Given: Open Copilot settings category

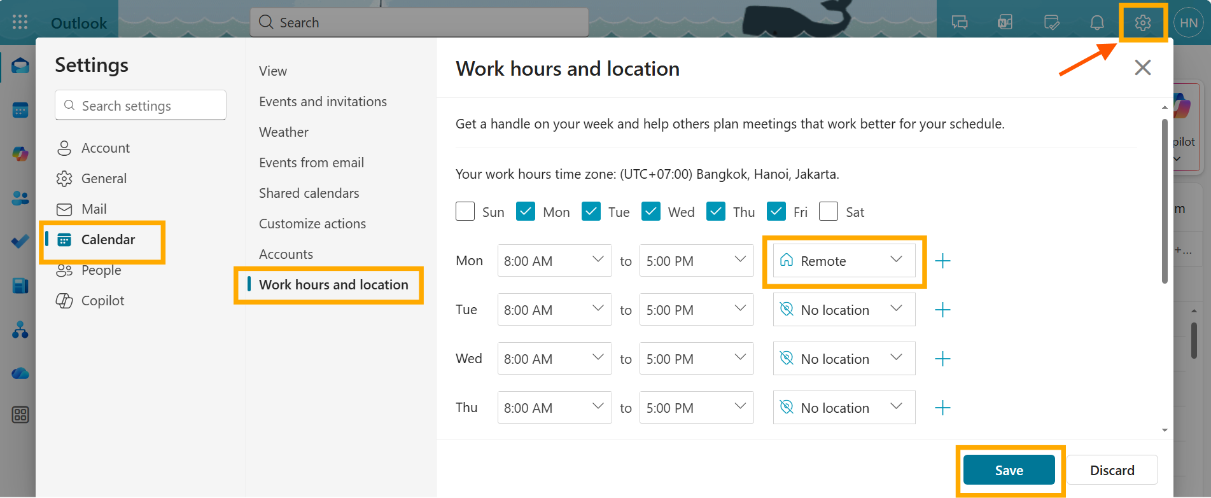Looking at the screenshot, I should 91,301.
